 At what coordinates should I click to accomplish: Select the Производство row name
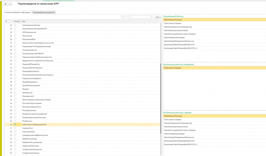pyautogui.click(x=27, y=93)
